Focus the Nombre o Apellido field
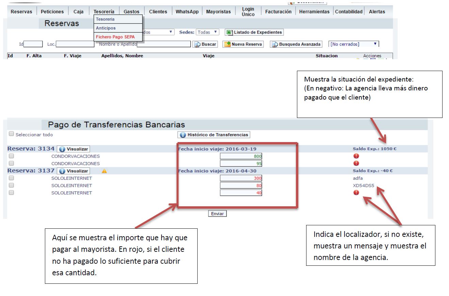Image resolution: width=449 pixels, height=296 pixels. click(164, 44)
